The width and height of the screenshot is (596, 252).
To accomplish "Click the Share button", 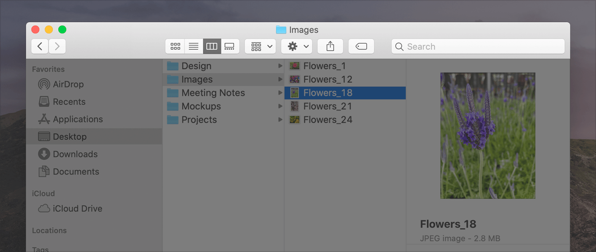I will click(330, 46).
